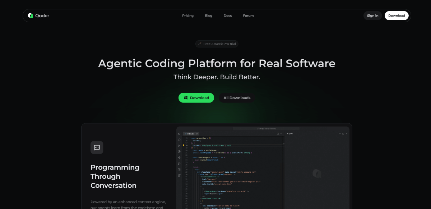Click the split editor icon
Screen dimensions: 431x209
coord(278,134)
